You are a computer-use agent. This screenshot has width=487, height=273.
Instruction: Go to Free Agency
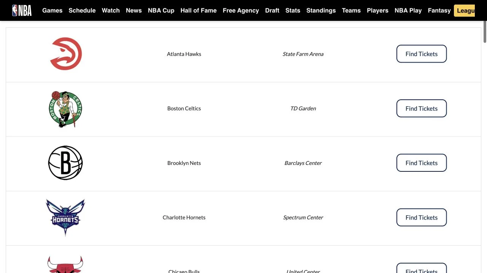click(x=241, y=10)
